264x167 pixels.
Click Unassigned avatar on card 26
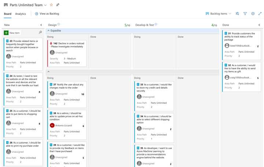click(8, 152)
